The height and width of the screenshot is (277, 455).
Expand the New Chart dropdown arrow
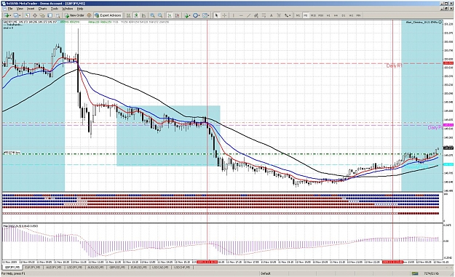point(10,15)
